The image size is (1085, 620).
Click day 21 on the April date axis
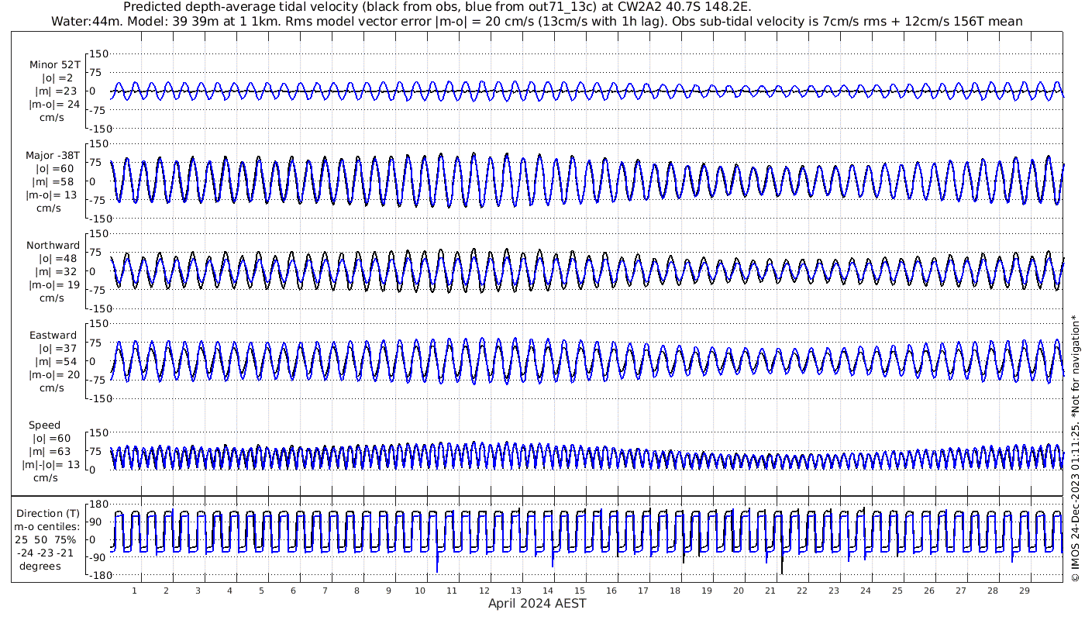click(770, 591)
